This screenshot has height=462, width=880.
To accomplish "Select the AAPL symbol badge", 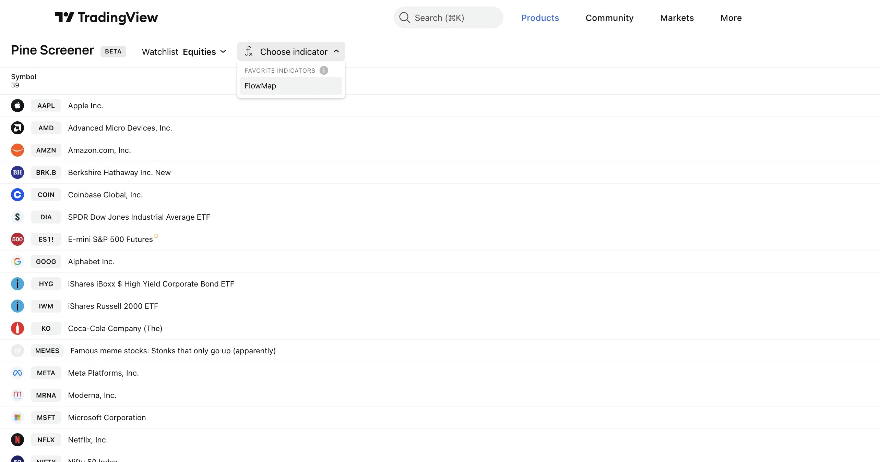I will click(x=46, y=105).
